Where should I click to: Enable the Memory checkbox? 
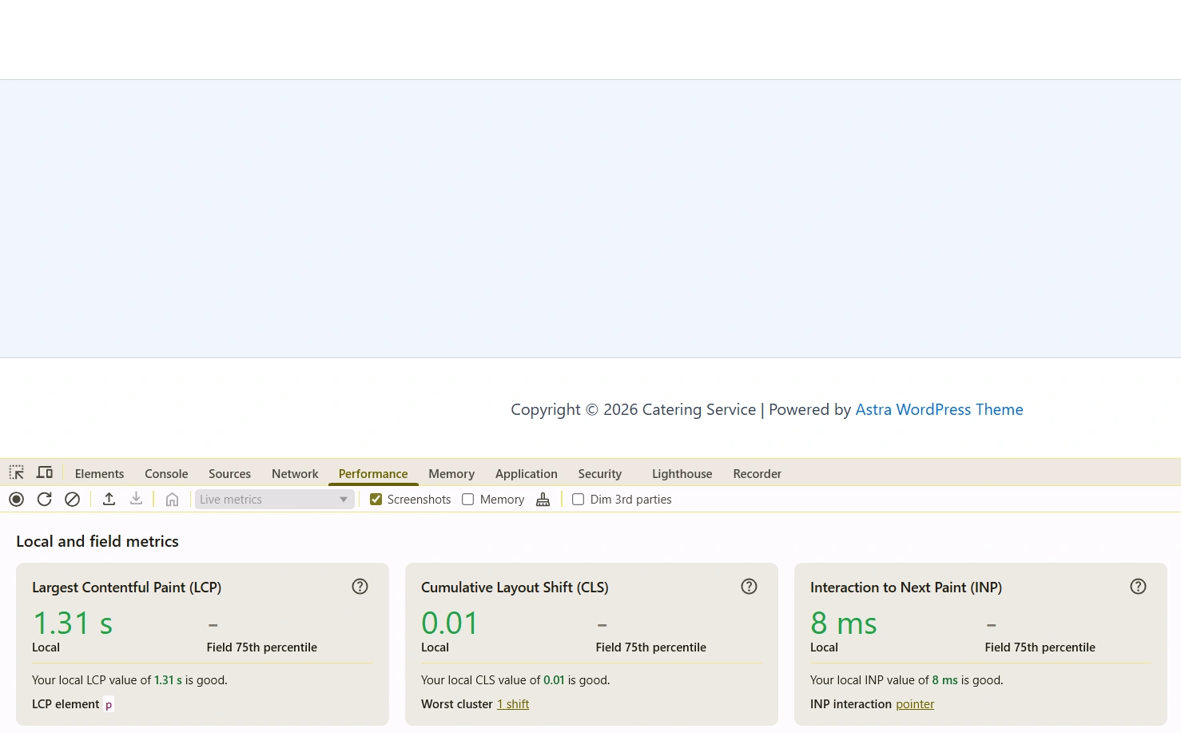click(x=468, y=500)
